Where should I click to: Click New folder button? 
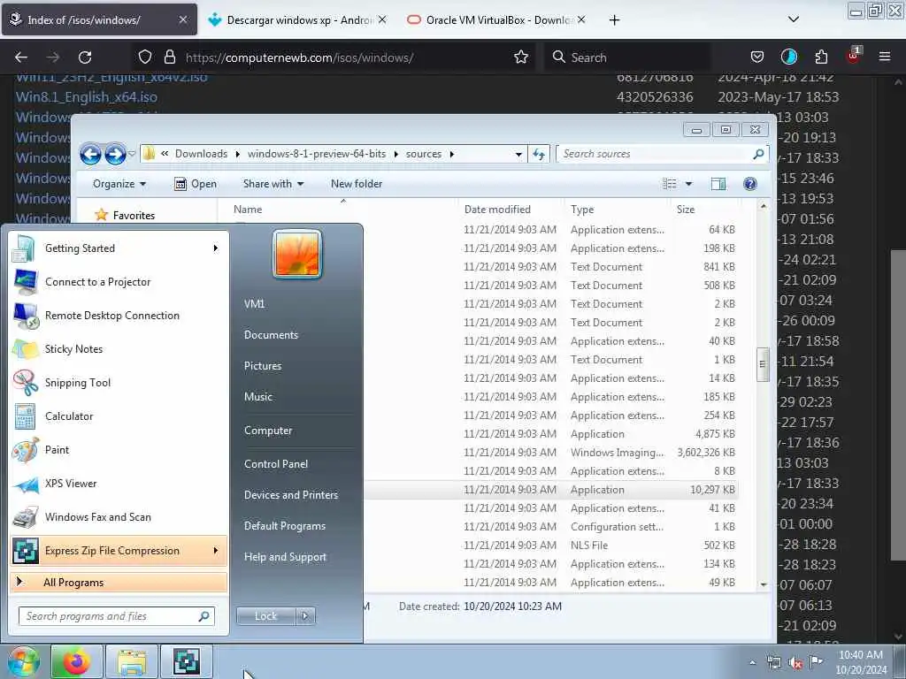tap(357, 184)
